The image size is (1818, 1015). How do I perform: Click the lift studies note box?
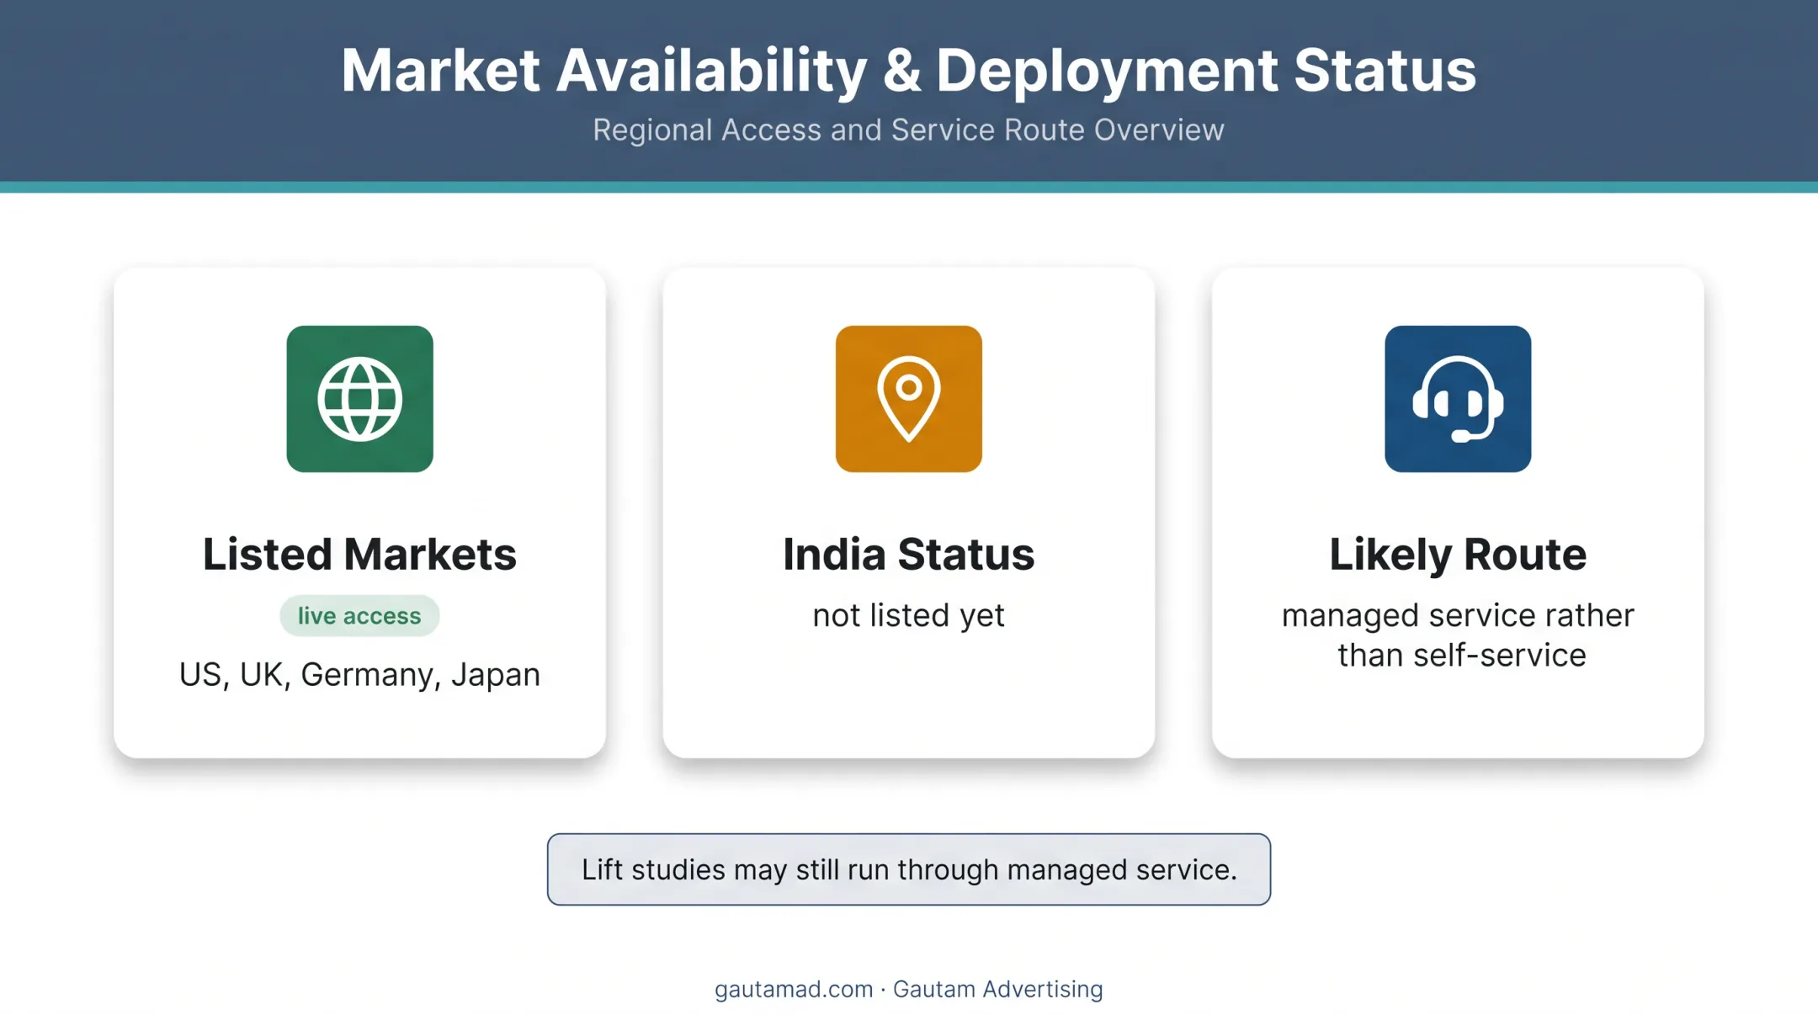click(909, 869)
